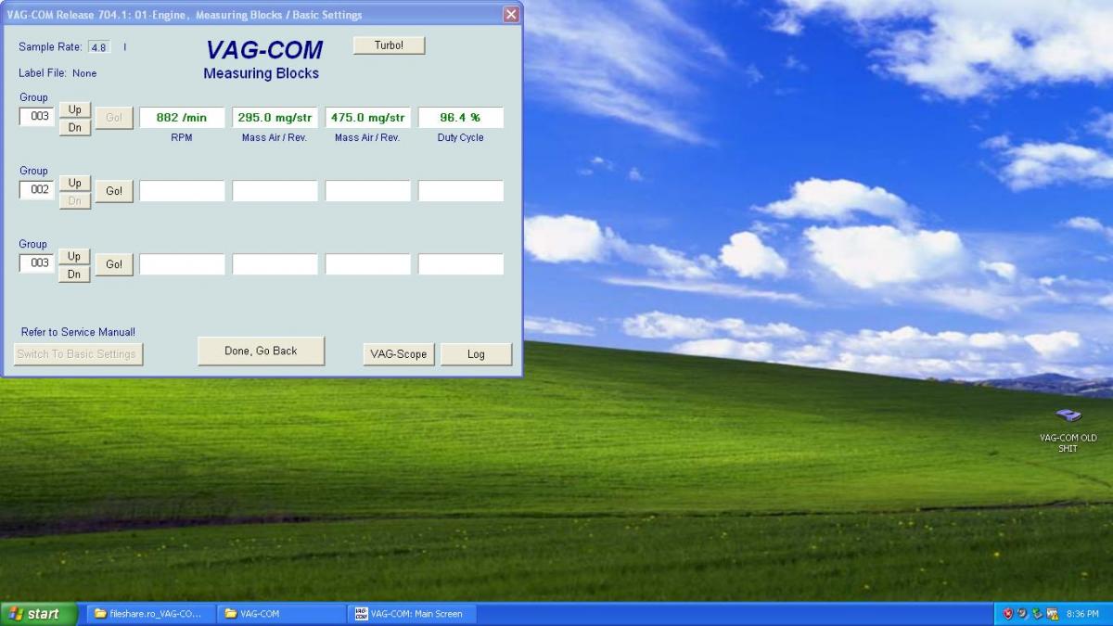This screenshot has height=626, width=1113.
Task: Open VAG-Scope
Action: tap(398, 354)
